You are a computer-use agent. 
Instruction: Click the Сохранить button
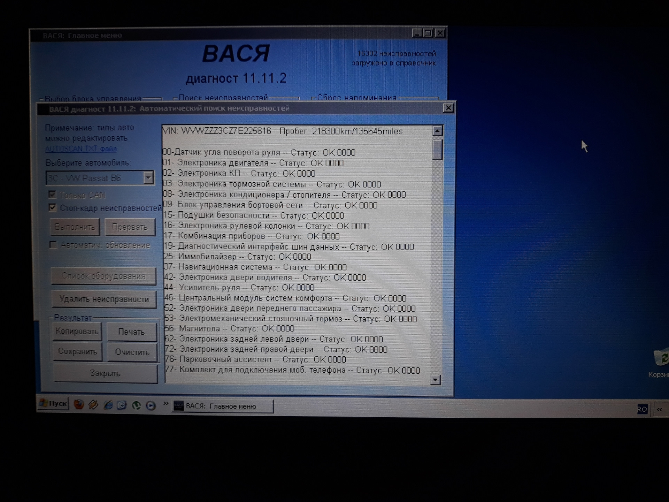point(77,351)
